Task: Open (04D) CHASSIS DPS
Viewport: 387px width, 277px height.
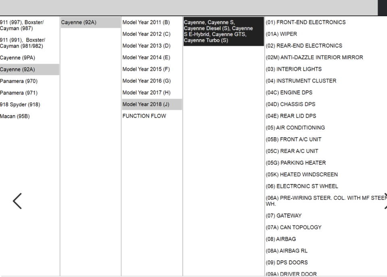Action: [291, 104]
